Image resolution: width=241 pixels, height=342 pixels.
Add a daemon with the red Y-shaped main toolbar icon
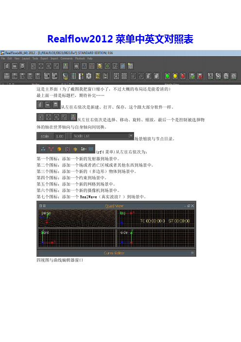(92, 66)
